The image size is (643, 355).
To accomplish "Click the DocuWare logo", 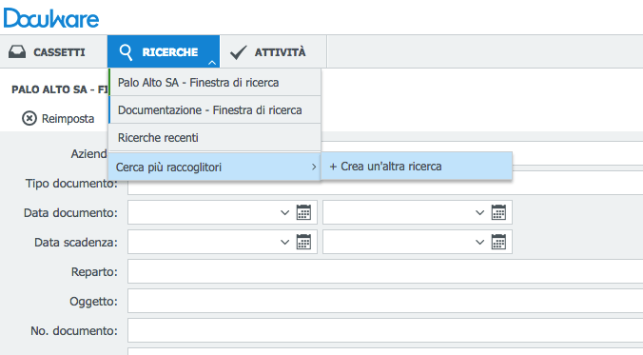I will coord(51,18).
